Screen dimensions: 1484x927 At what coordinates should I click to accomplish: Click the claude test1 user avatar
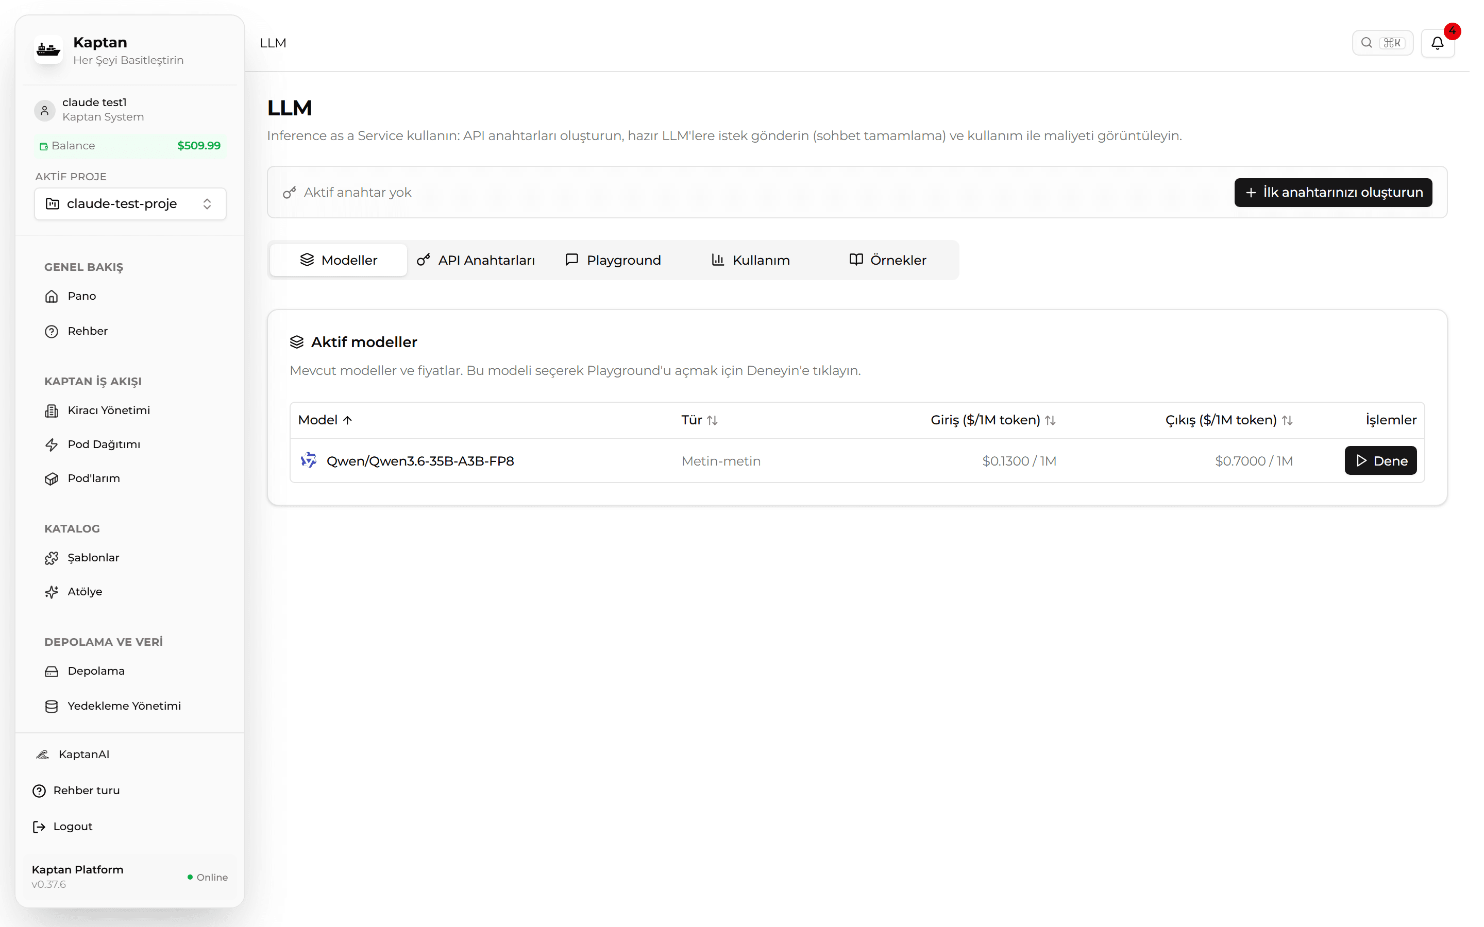pyautogui.click(x=44, y=110)
